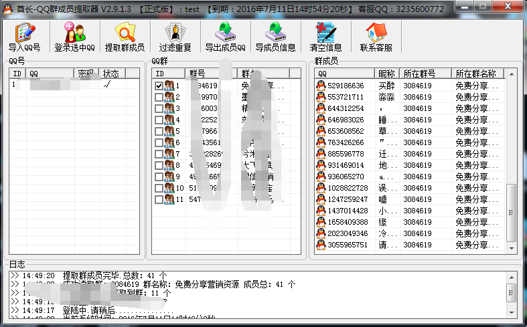527x327 pixels.
Task: Click the group icon in QQ群 row 5
Action: coord(169,131)
